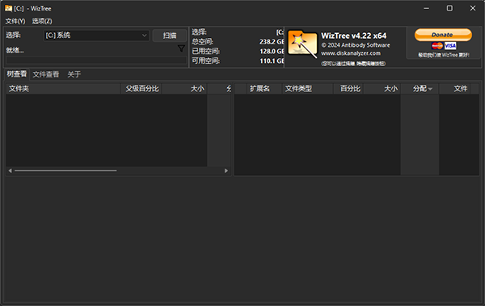Click the 总空间 label
Image resolution: width=485 pixels, height=306 pixels.
point(202,41)
